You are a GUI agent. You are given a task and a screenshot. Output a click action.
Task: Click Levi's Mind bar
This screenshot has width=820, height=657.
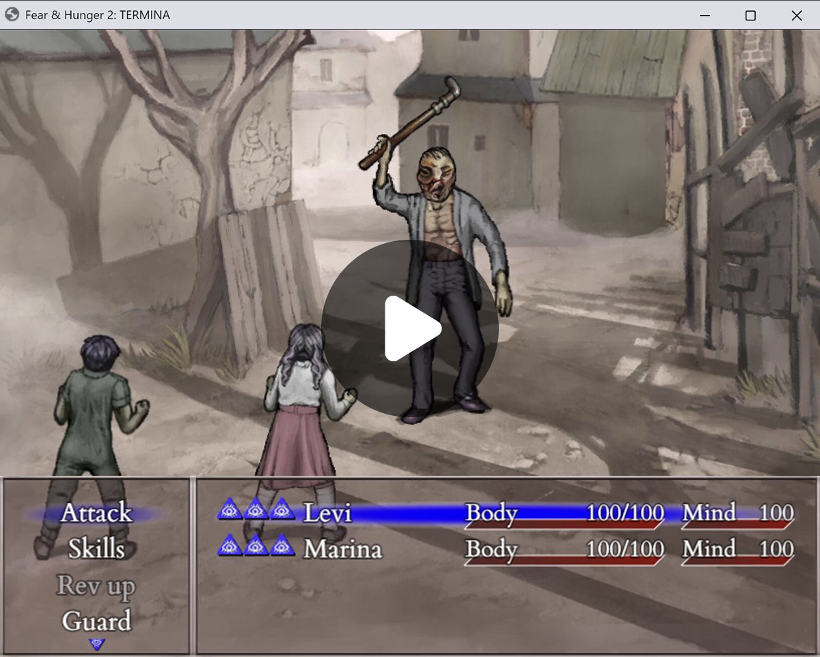(x=738, y=515)
